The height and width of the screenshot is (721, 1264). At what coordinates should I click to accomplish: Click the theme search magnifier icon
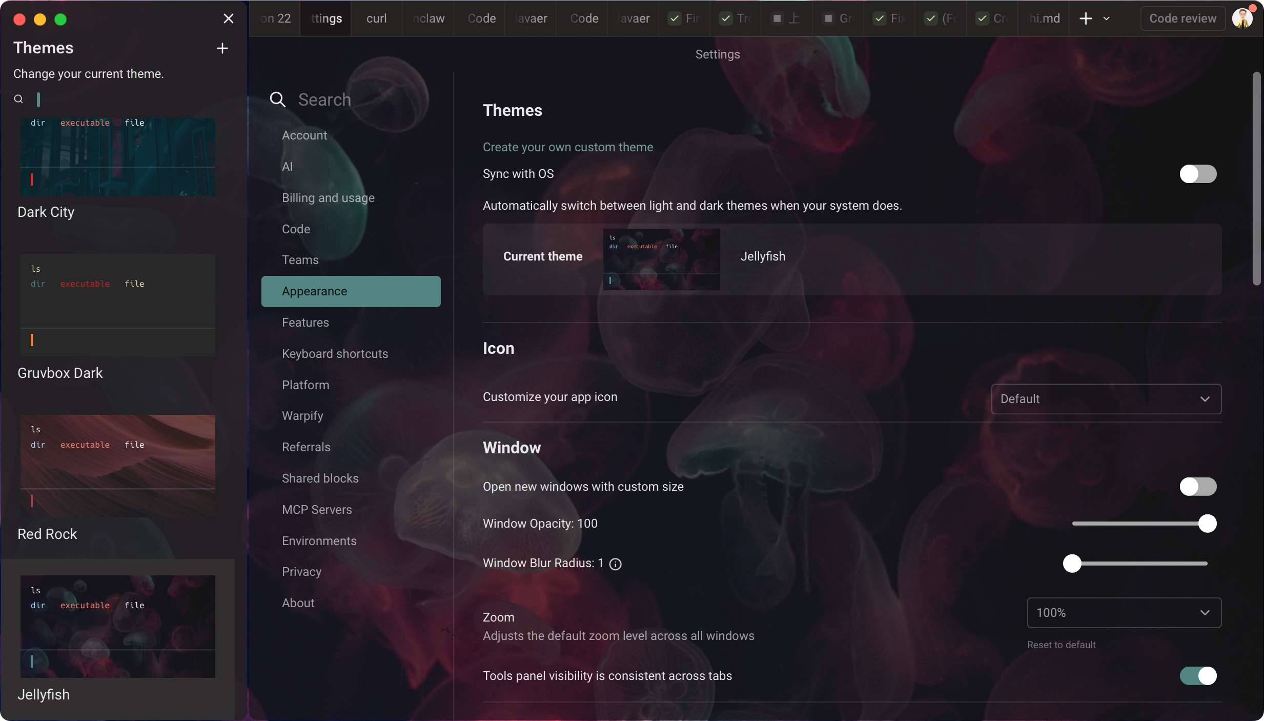(x=18, y=99)
